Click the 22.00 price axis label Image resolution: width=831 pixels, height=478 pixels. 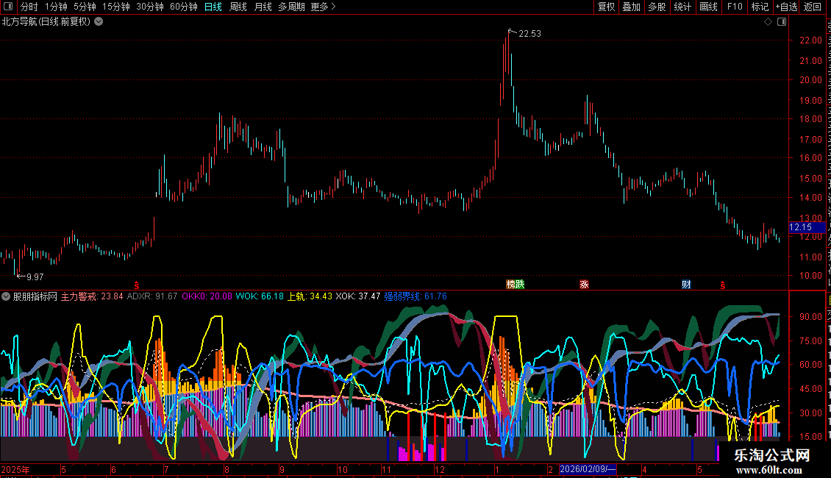(x=810, y=40)
